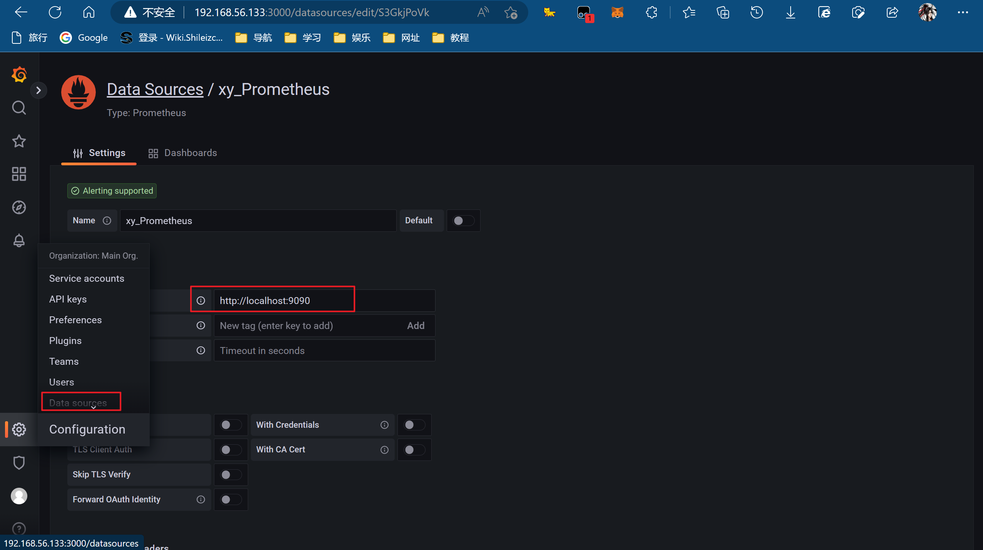Open the MetaMask fox extension icon
Viewport: 983px width, 550px height.
click(617, 13)
